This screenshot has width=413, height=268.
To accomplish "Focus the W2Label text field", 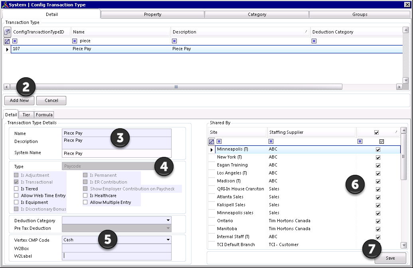I will tap(117, 256).
